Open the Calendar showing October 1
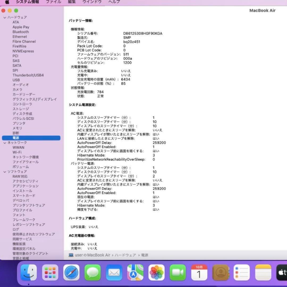Screen dimensions: 287x287 199,272
